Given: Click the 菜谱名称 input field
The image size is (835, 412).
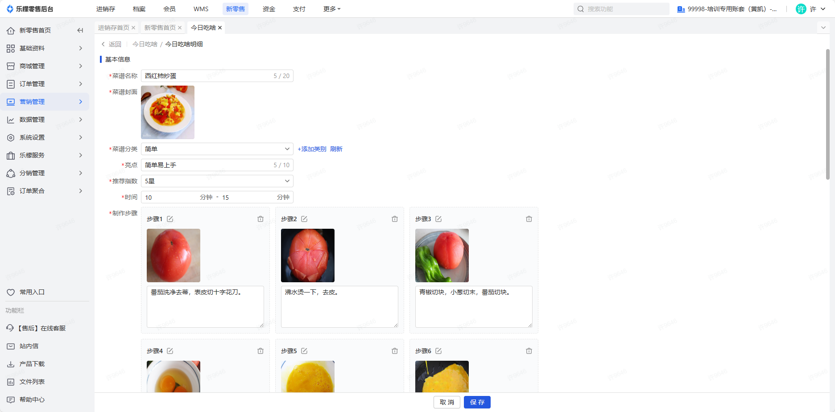Looking at the screenshot, I should (217, 76).
